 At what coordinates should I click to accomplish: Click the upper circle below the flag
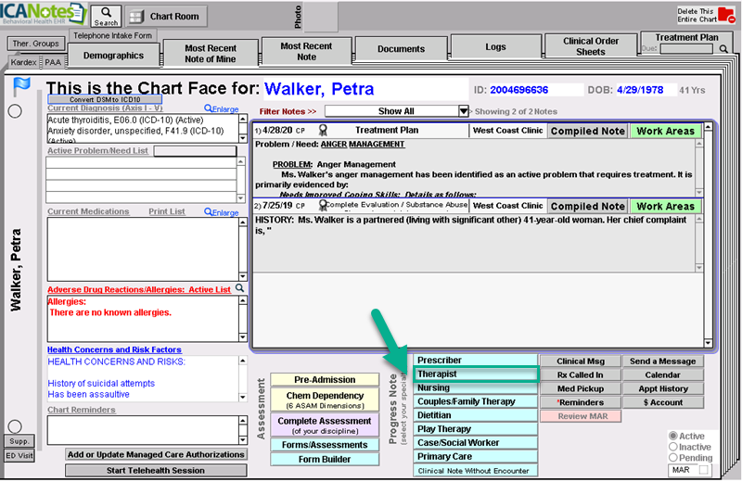(x=15, y=111)
